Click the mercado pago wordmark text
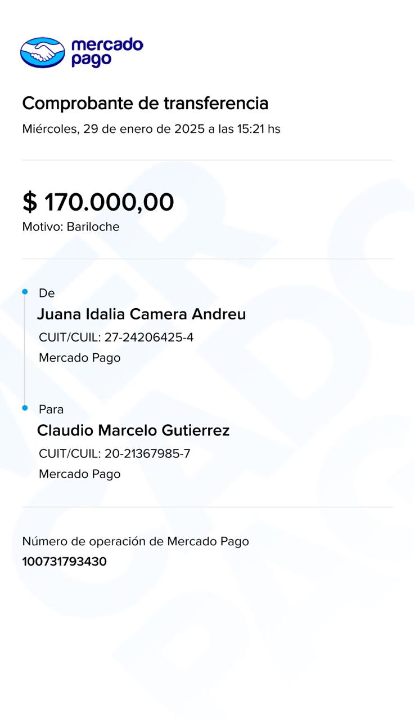 107,52
